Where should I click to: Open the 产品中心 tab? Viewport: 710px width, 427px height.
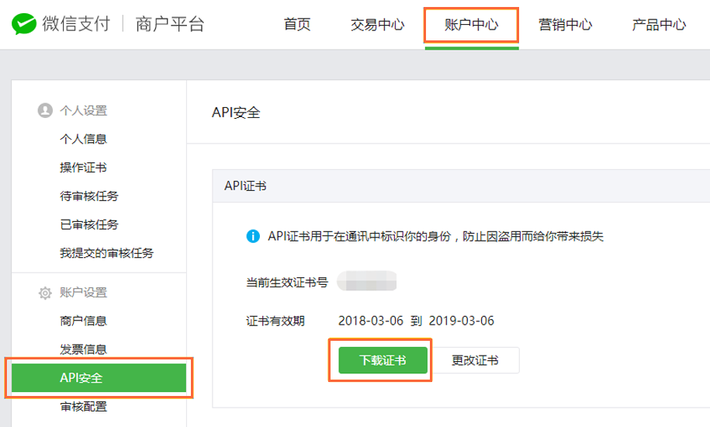pos(659,25)
